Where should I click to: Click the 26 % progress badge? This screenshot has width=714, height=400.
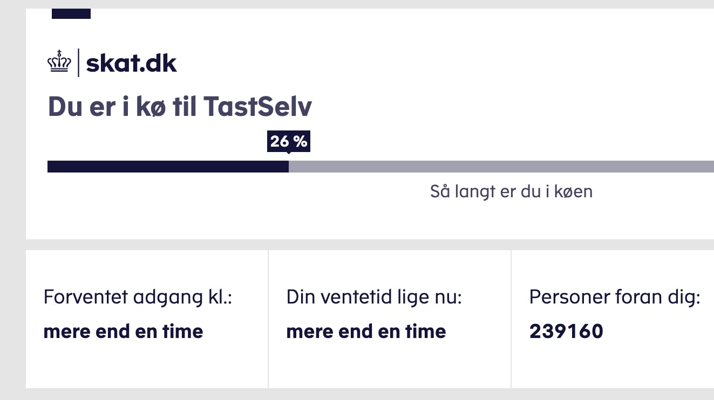[289, 141]
